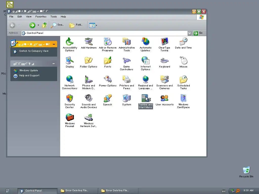This screenshot has height=194, width=259.
Task: Open Recycle Bin desktop icon
Action: [x=246, y=172]
